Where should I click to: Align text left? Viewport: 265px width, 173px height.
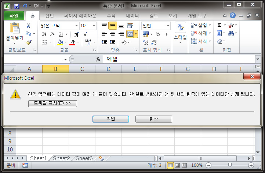pos(104,34)
